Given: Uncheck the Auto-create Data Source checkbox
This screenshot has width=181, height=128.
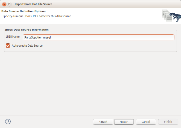Looking at the screenshot, I should tap(8, 46).
